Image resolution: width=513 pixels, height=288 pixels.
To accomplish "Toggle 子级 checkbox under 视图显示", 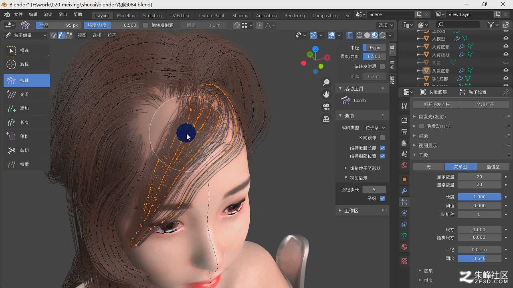I will (x=382, y=198).
